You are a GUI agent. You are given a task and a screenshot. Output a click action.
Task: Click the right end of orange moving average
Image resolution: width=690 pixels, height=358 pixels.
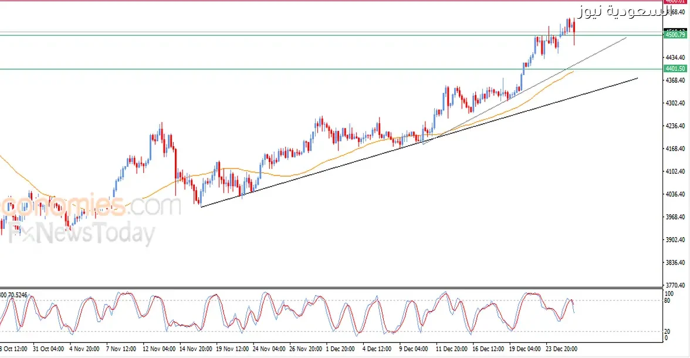(x=572, y=72)
